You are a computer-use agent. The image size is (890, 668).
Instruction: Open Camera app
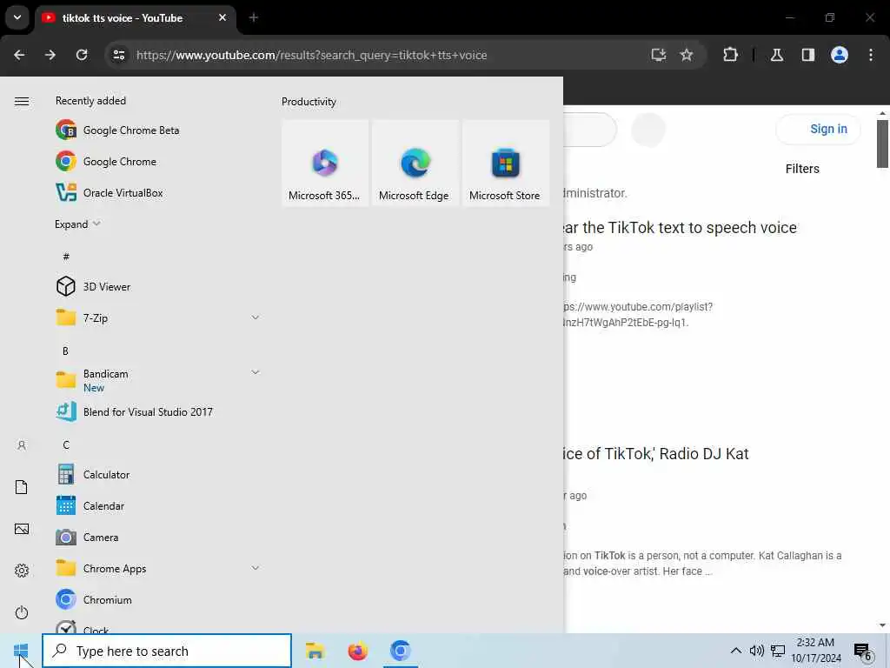158,537
